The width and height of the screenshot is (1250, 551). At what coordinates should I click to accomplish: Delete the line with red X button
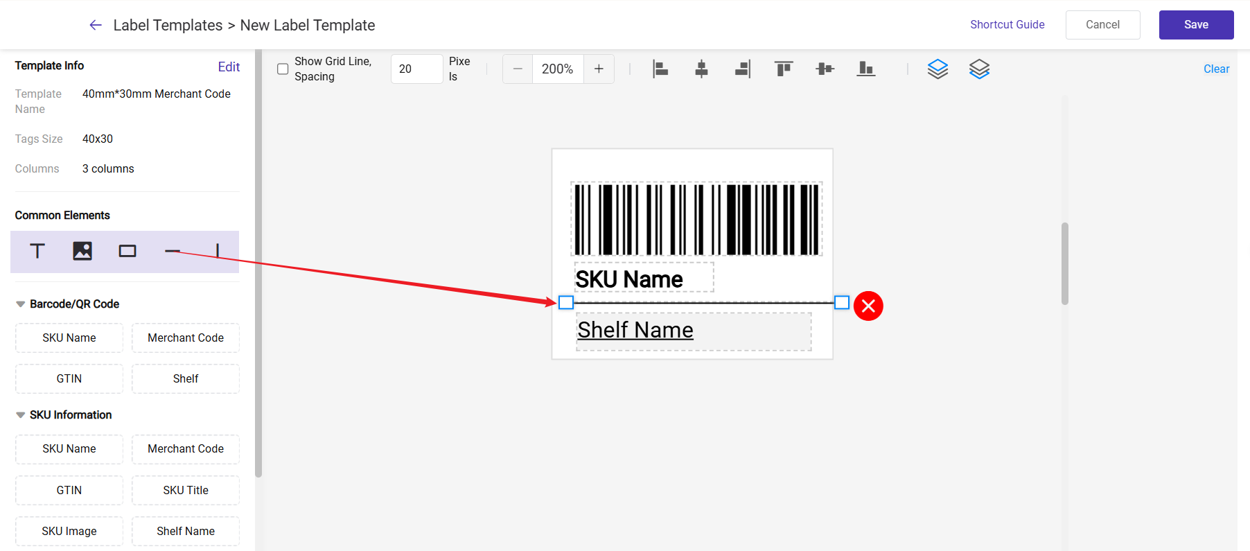(x=868, y=306)
